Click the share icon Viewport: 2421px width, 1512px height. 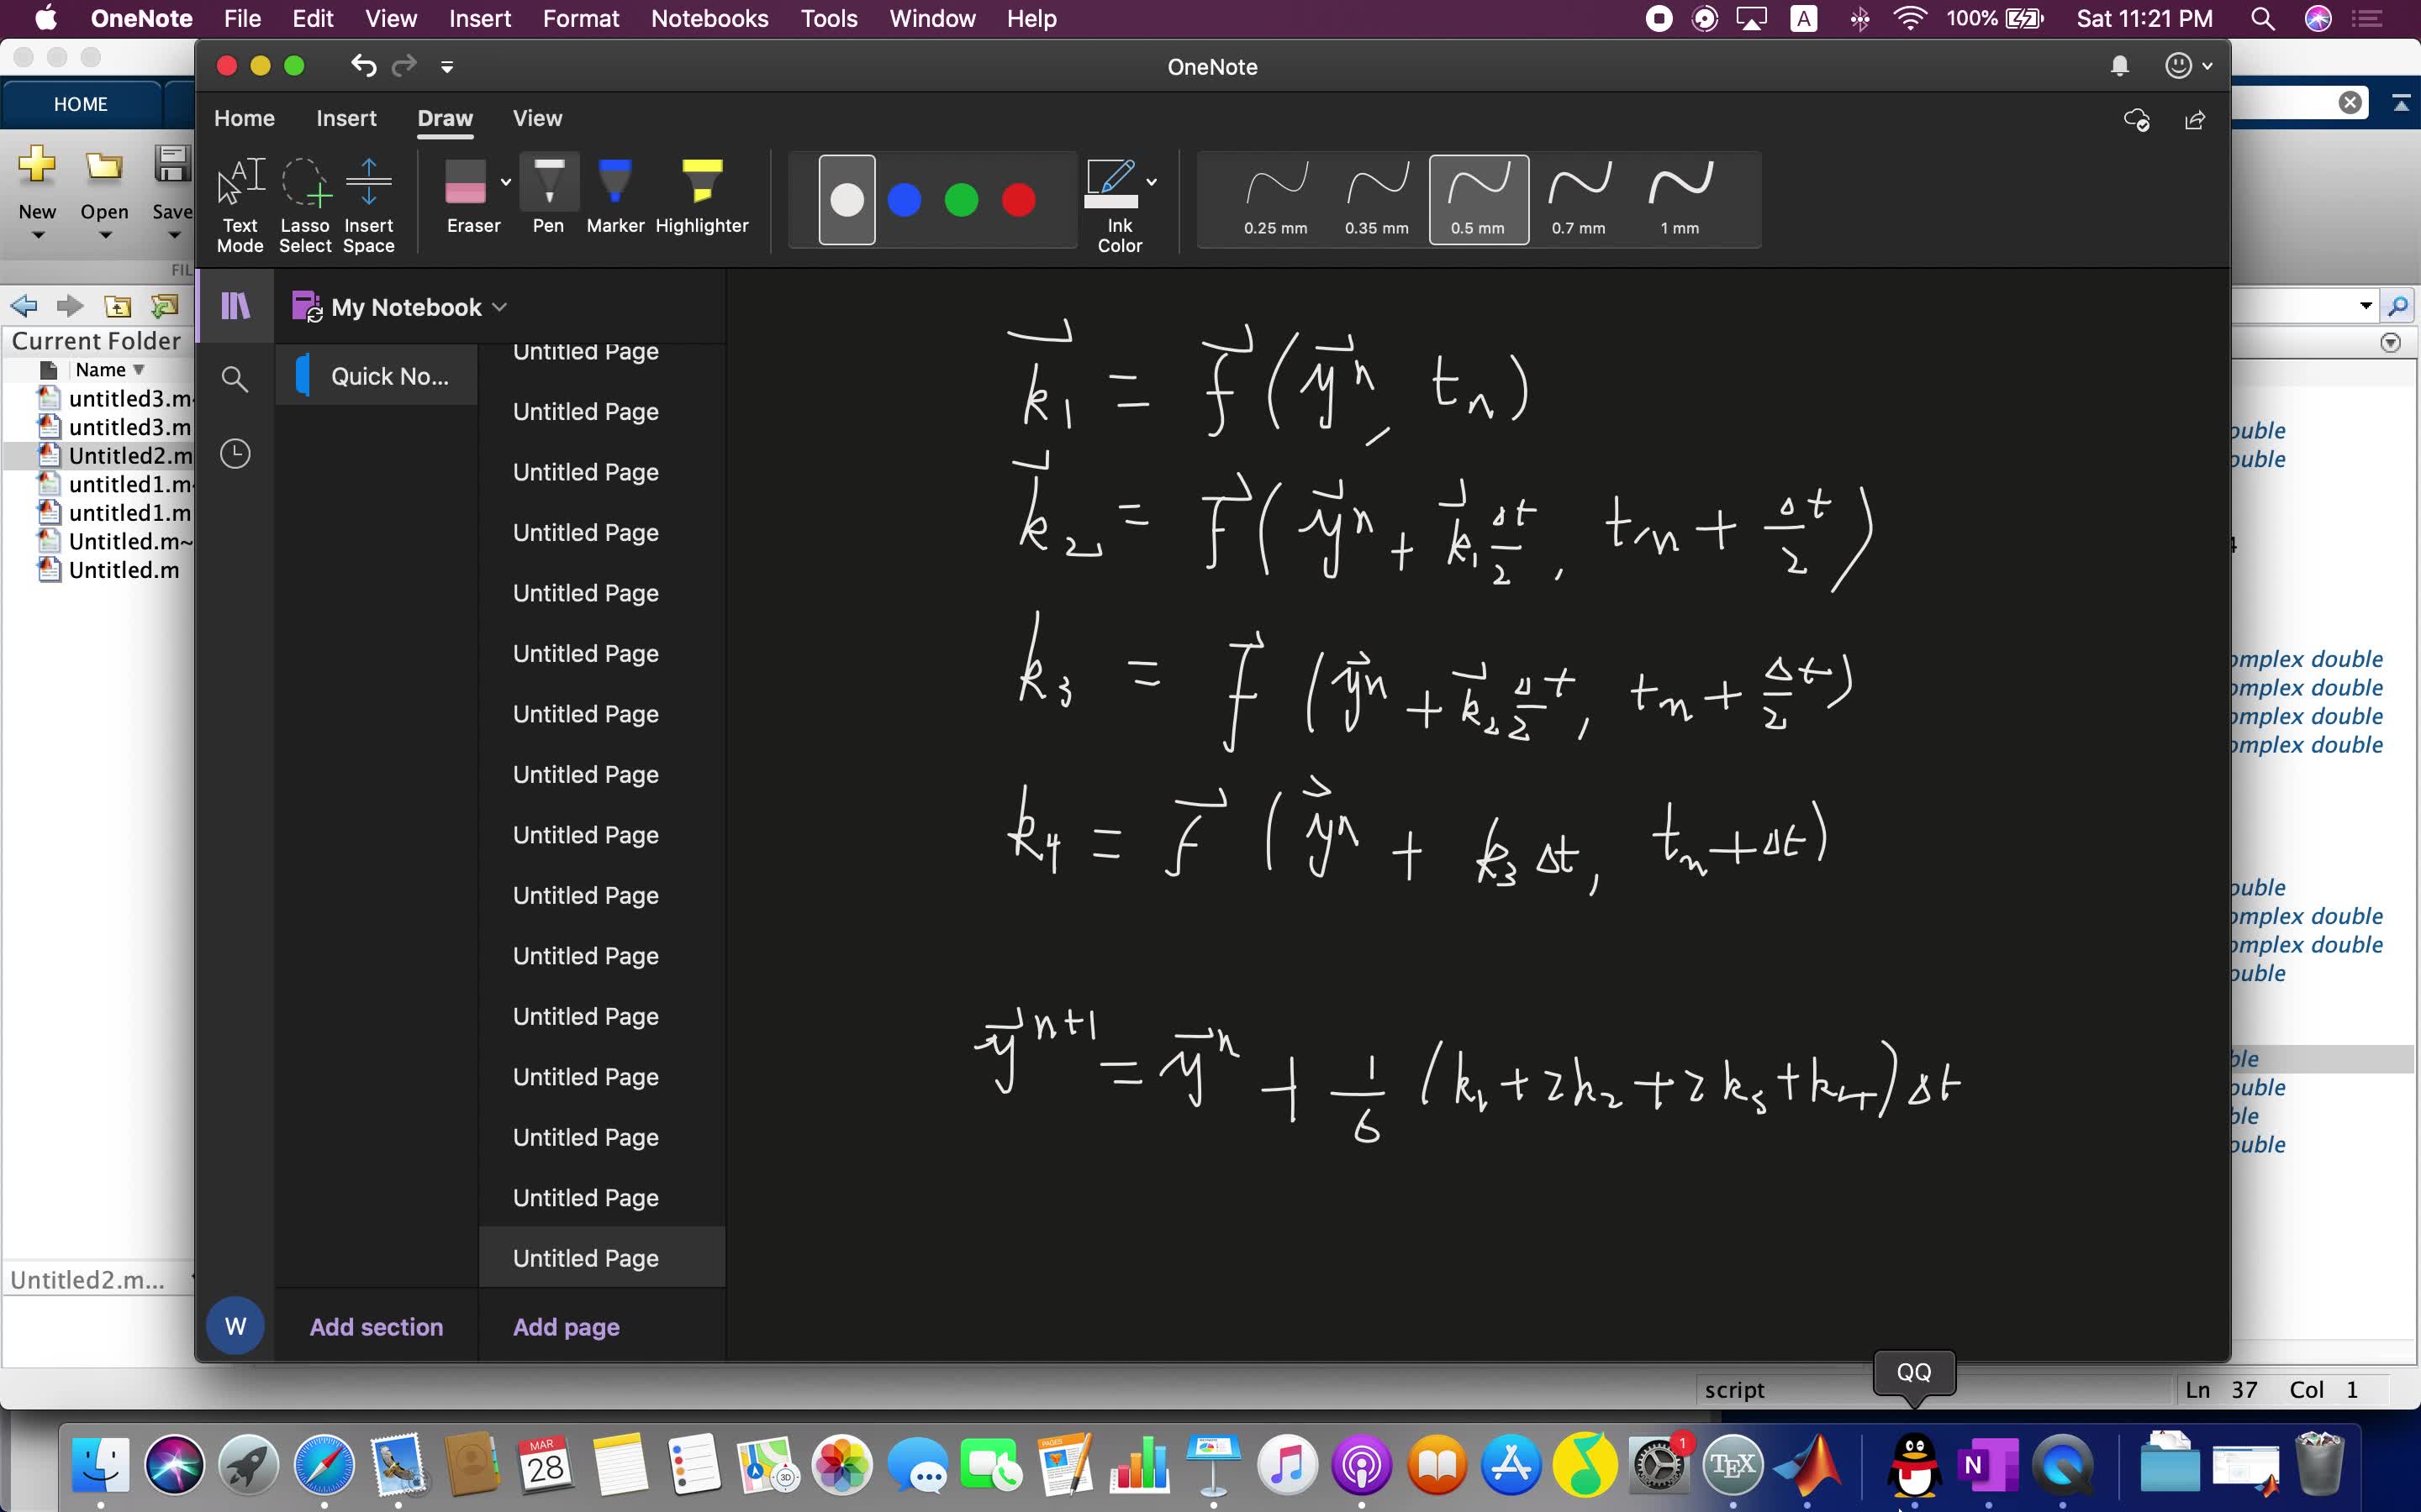(2195, 120)
